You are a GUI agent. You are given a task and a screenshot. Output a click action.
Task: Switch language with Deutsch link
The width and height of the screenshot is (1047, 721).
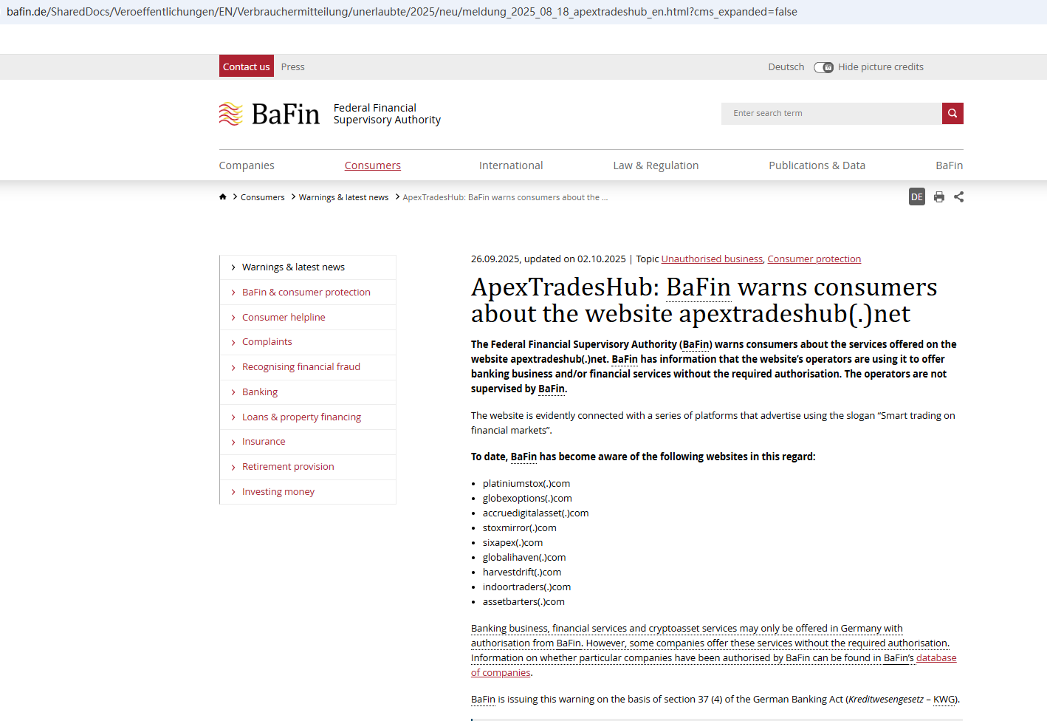pyautogui.click(x=786, y=66)
